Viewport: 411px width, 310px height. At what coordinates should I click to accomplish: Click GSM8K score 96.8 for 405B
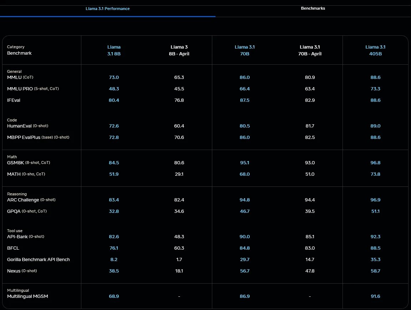coord(375,163)
